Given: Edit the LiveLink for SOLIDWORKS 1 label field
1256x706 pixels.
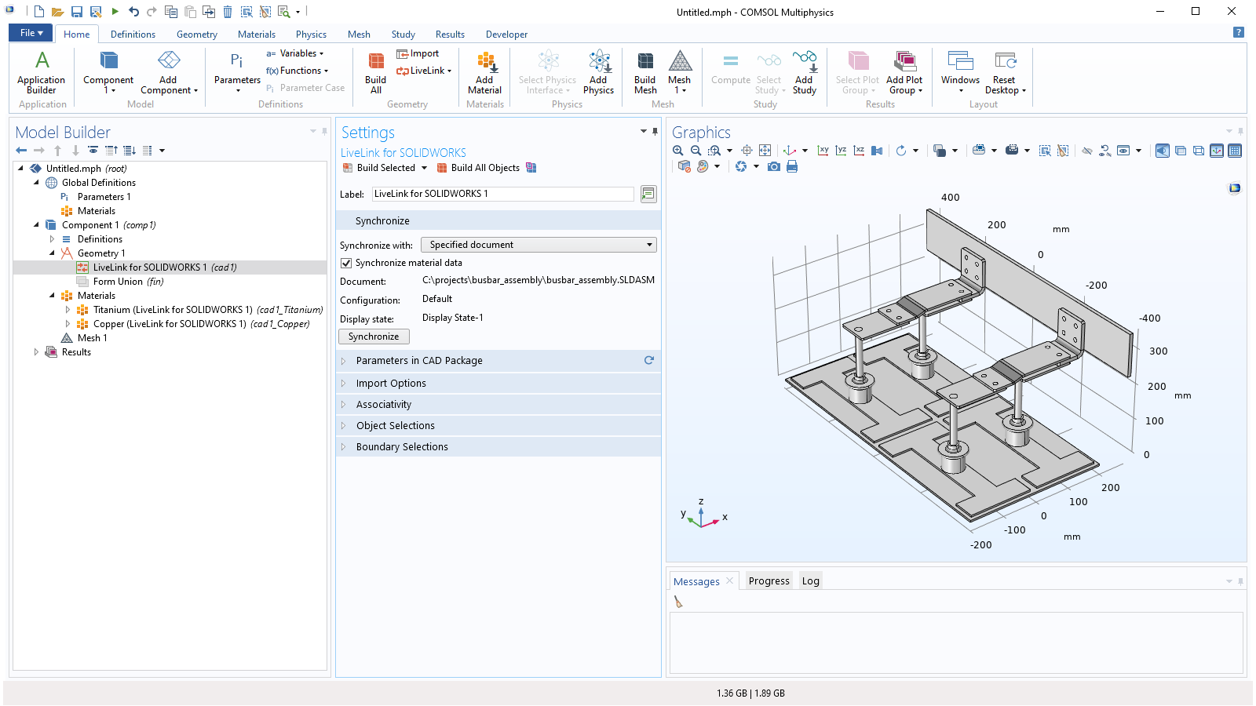Looking at the screenshot, I should (502, 194).
